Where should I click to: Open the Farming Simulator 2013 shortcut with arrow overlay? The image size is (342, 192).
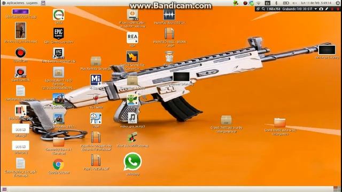(58, 118)
